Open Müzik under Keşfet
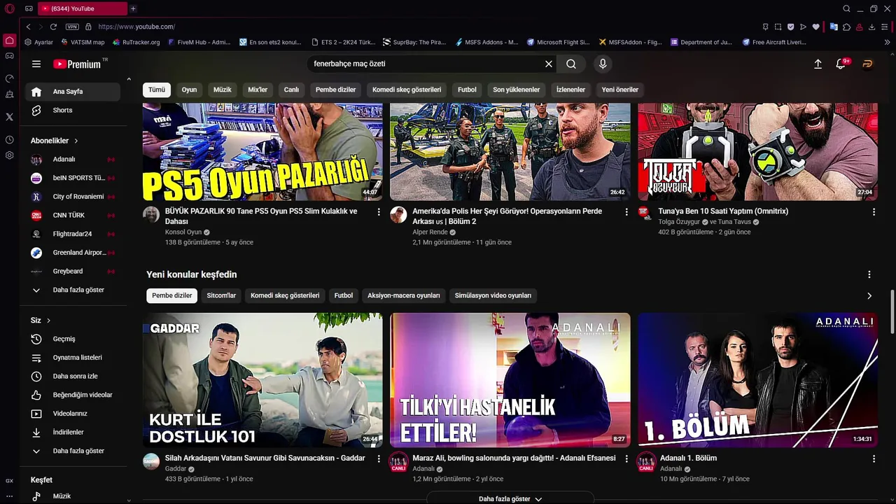Viewport: 896px width, 504px height. coord(72,496)
